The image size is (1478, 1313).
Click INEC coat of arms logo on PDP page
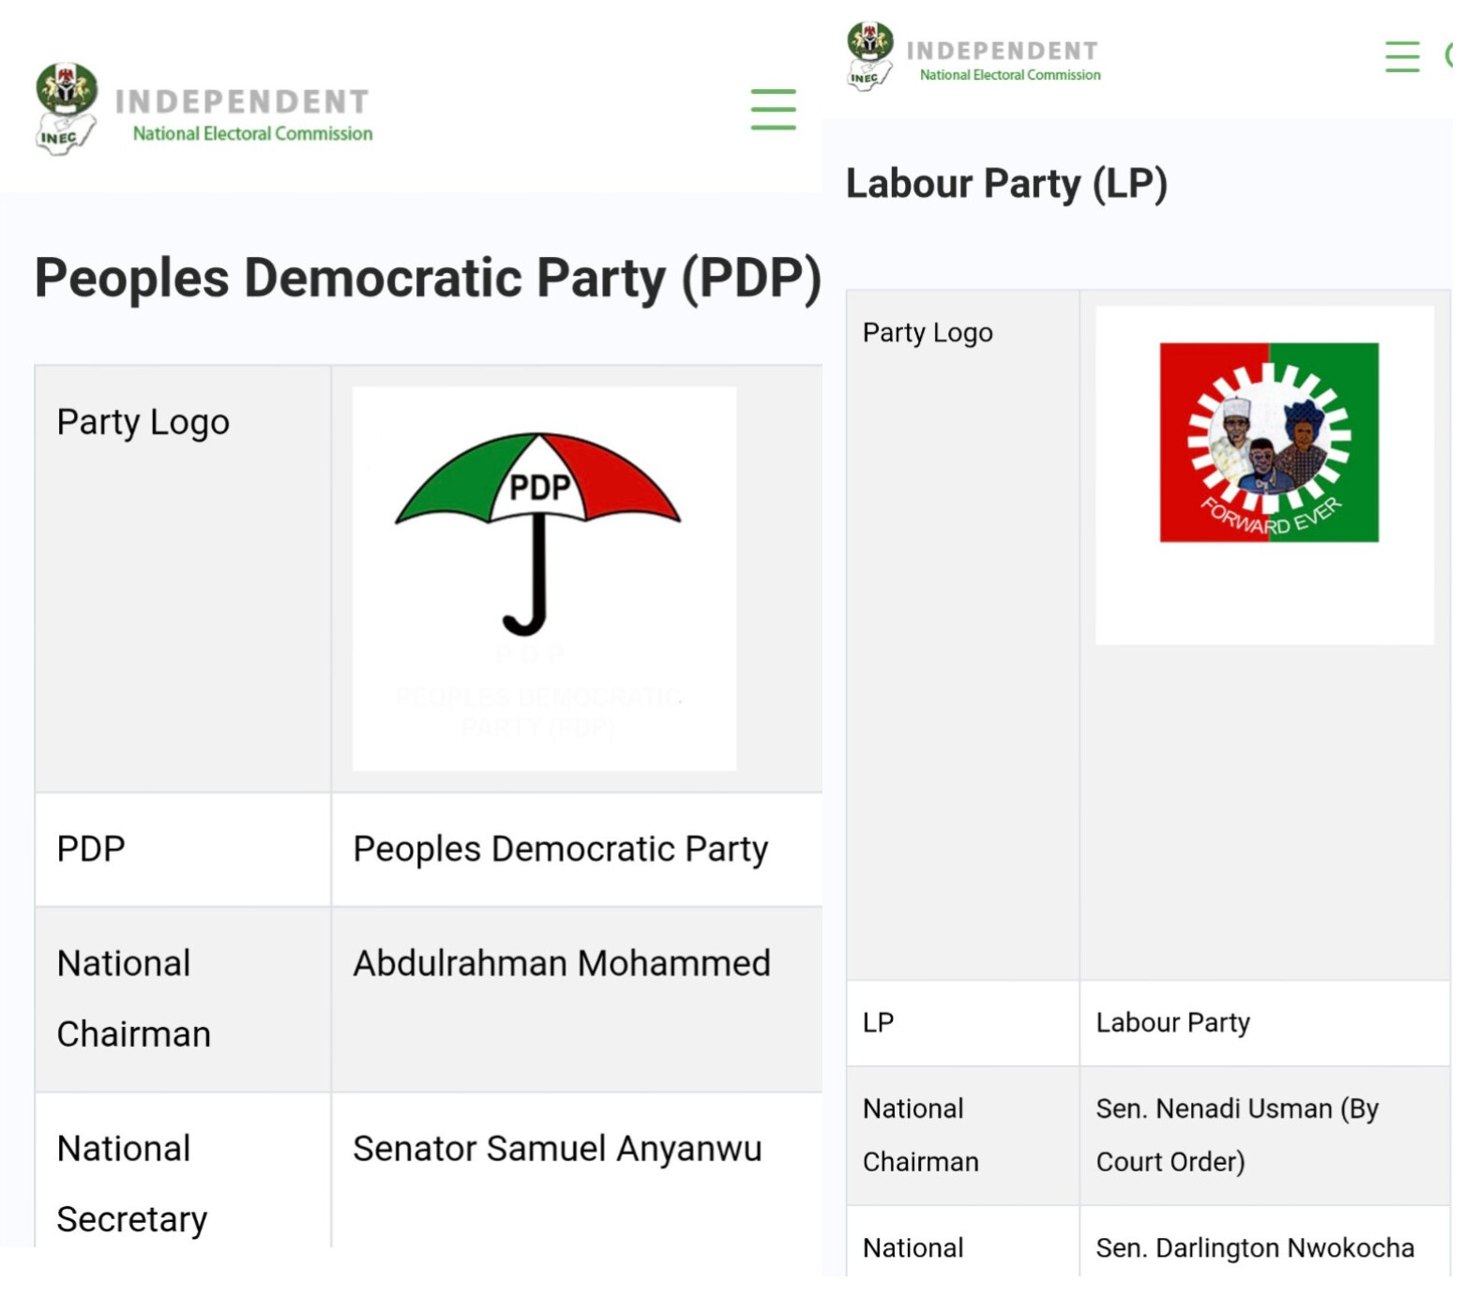pyautogui.click(x=66, y=108)
